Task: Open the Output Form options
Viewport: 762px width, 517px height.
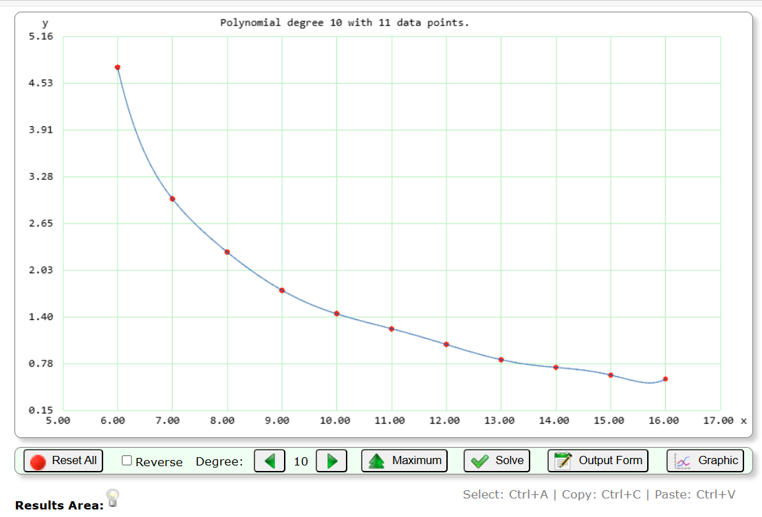Action: click(x=598, y=461)
